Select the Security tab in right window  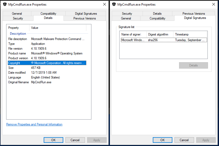click(127, 14)
